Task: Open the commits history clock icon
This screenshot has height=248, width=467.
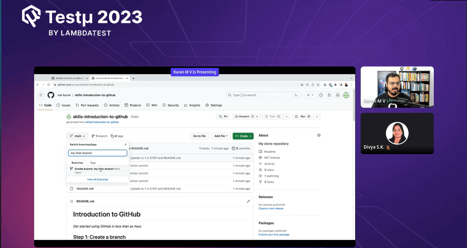Action: (233, 148)
